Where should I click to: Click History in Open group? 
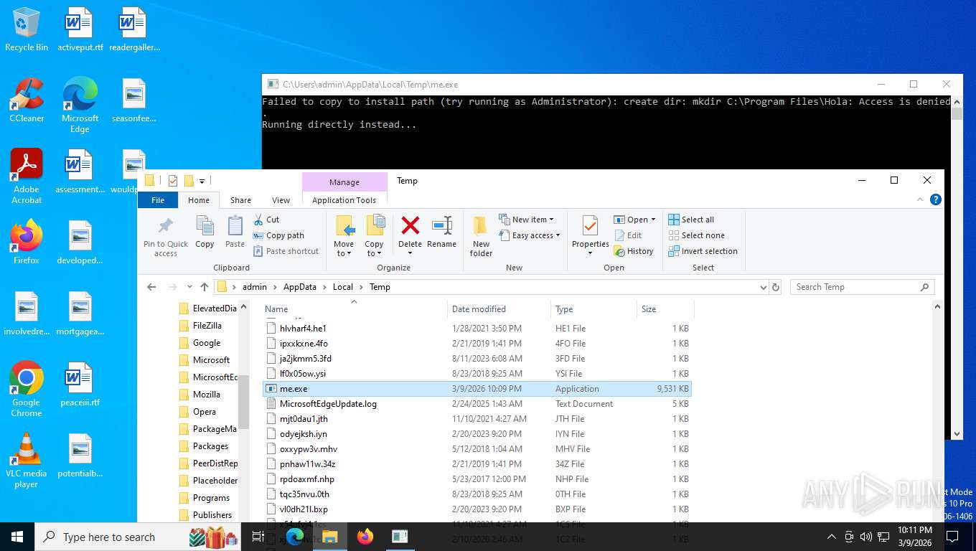[634, 251]
